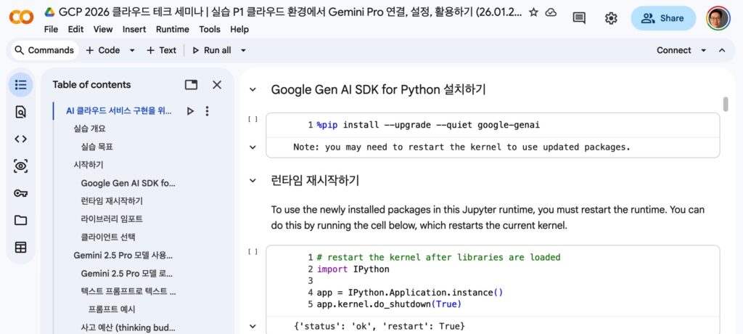
Task: Star the notebook with the star icon
Action: 533,12
